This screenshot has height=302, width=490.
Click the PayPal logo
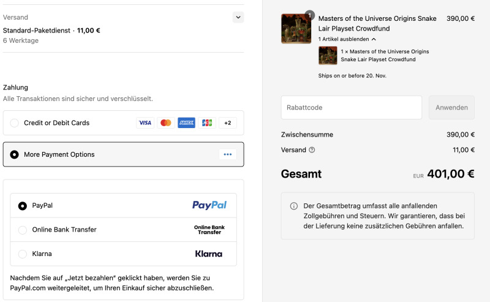(x=209, y=205)
